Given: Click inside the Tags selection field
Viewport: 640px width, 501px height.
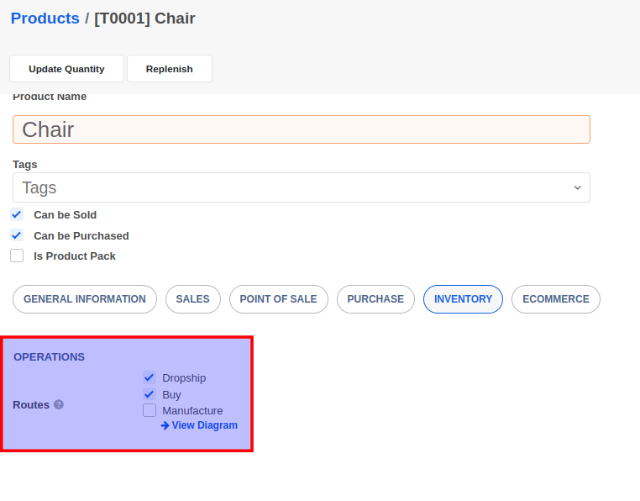Looking at the screenshot, I should click(x=286, y=187).
